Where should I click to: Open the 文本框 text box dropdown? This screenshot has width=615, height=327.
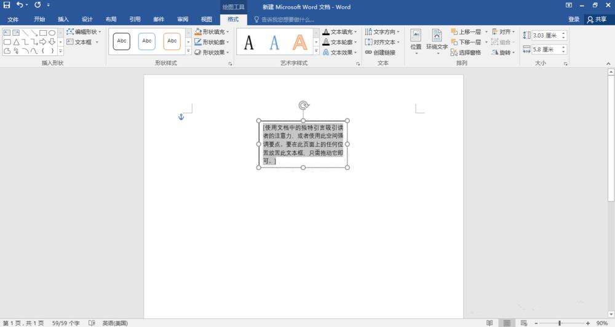[82, 42]
